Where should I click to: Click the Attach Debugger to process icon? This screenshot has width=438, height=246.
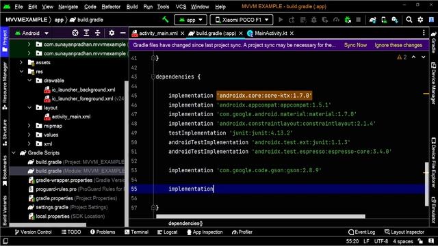click(348, 20)
